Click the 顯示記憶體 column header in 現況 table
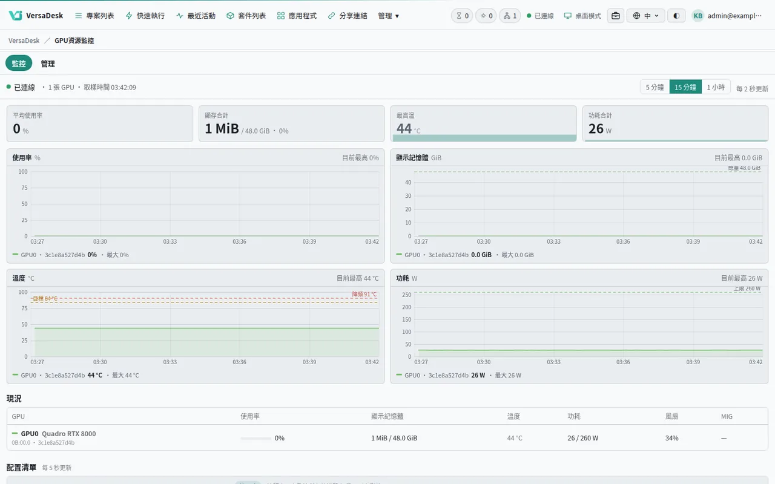775x484 pixels. coord(387,416)
